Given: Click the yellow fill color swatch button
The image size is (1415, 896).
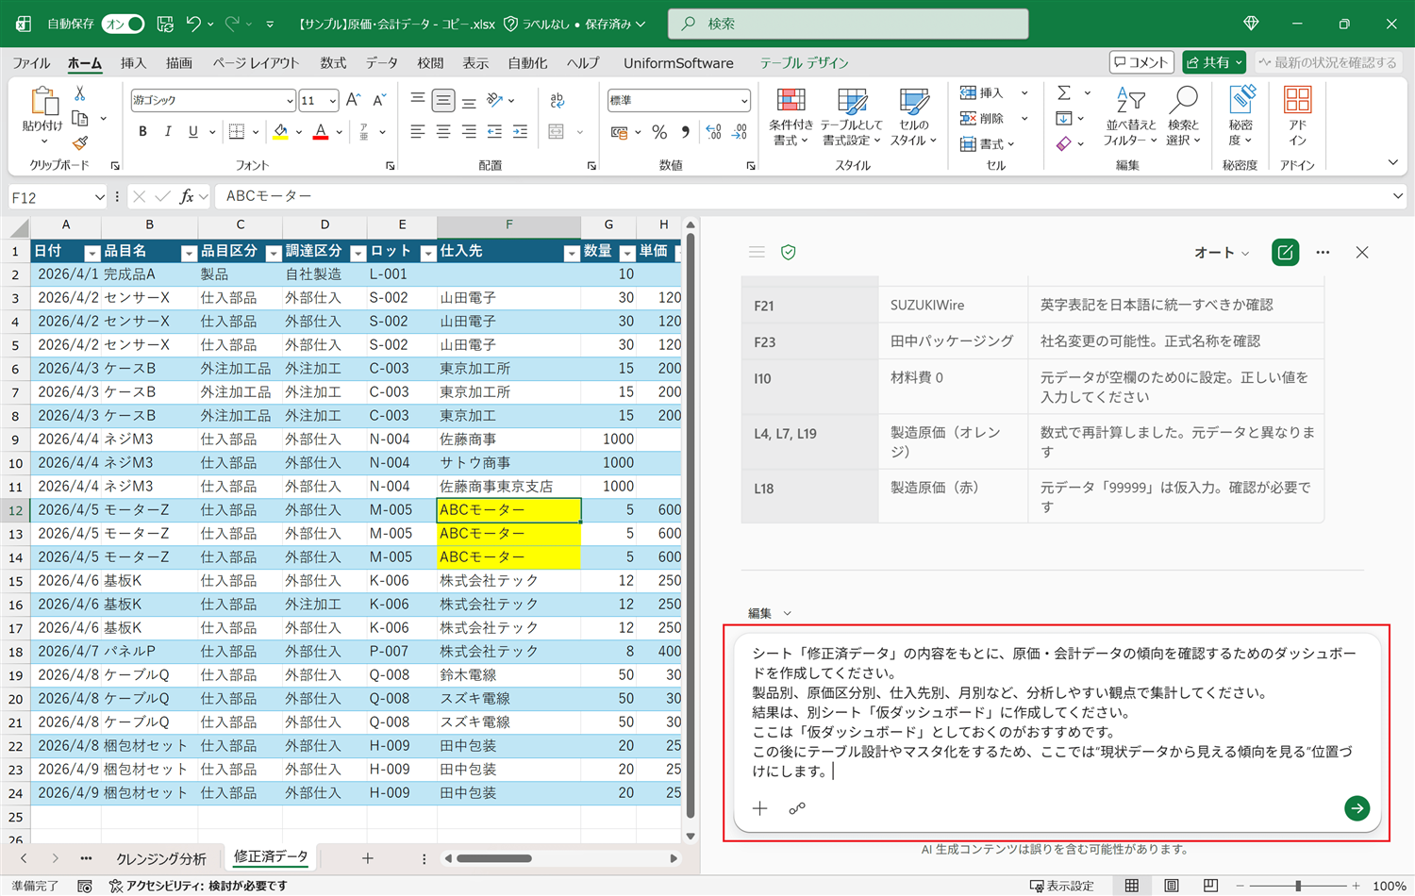Looking at the screenshot, I should 280,132.
